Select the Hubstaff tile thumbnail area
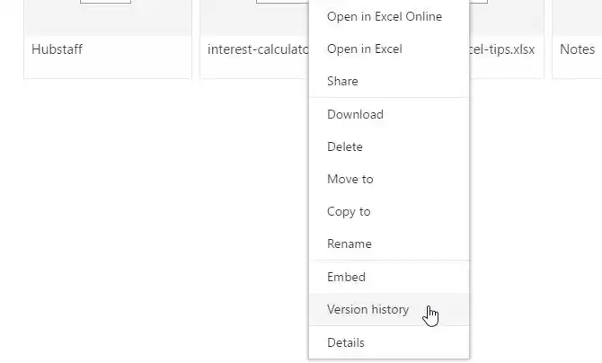 coord(106,13)
